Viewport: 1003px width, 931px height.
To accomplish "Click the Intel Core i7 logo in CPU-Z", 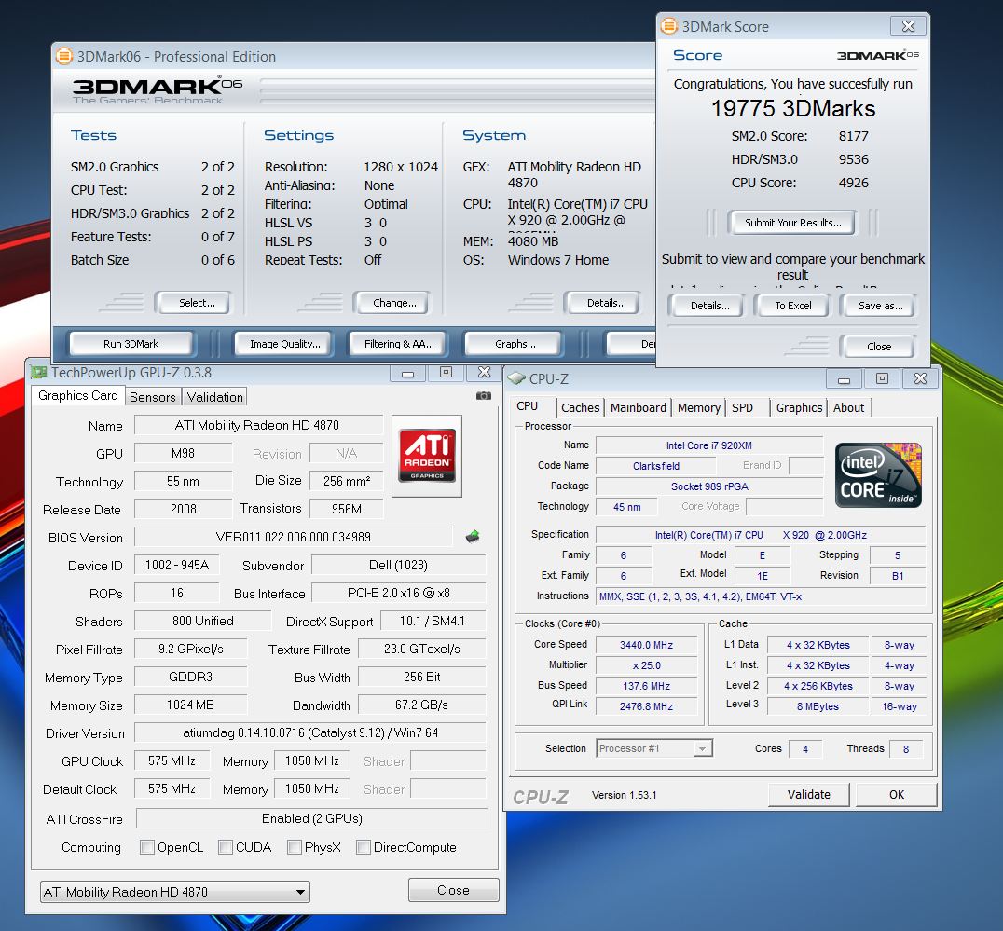I will coord(878,475).
